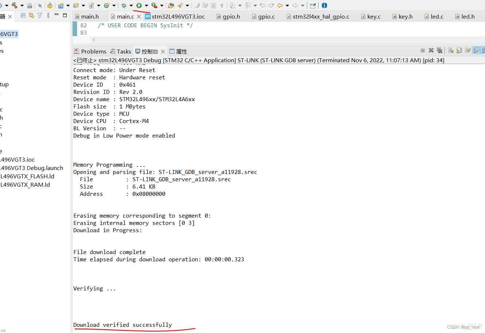Select the L496VGTX_FLASH.ld file
The height and width of the screenshot is (333, 485).
click(x=27, y=176)
